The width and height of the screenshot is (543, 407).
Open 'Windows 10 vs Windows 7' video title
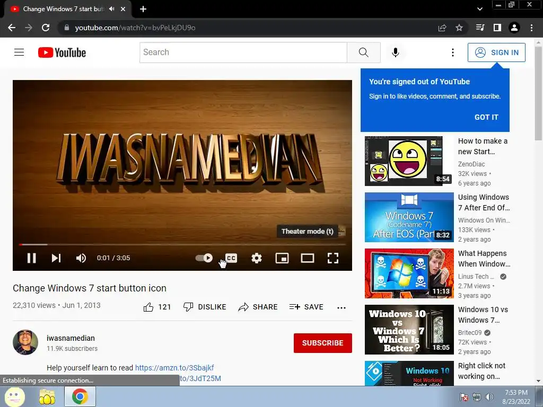pos(483,315)
